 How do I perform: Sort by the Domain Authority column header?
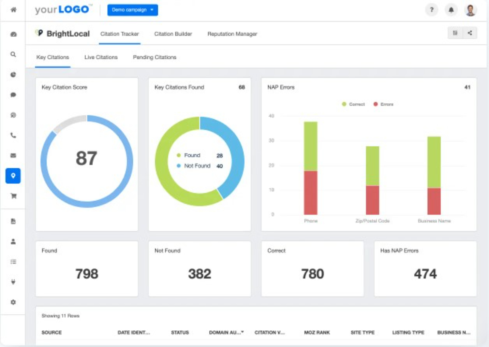tap(226, 332)
